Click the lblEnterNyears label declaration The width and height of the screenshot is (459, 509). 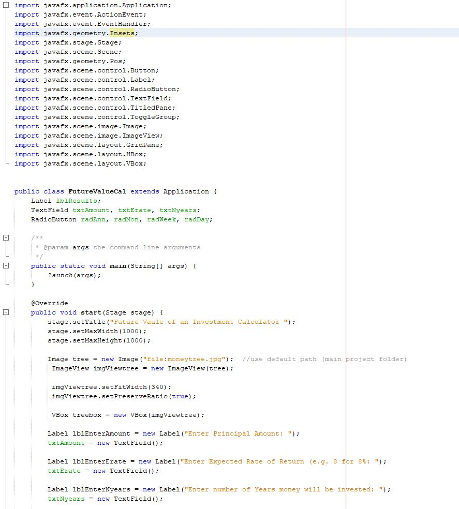pos(219,489)
